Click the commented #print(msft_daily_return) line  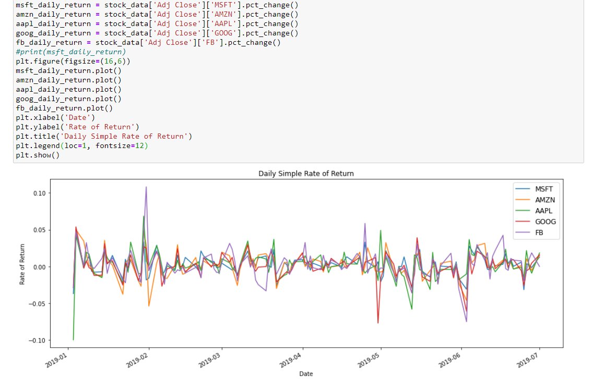[70, 52]
